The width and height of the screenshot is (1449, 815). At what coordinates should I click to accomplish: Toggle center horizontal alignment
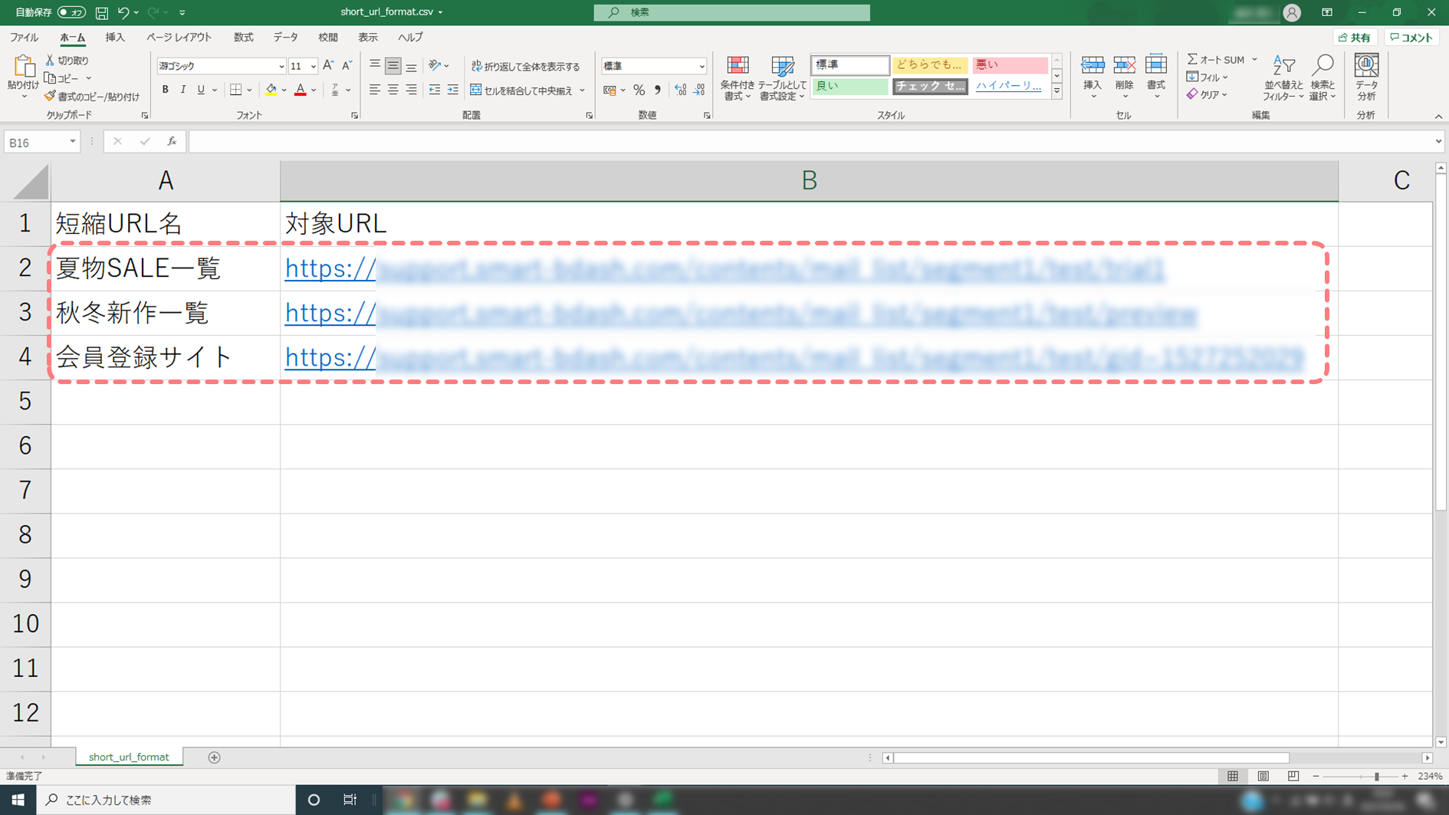pyautogui.click(x=393, y=90)
